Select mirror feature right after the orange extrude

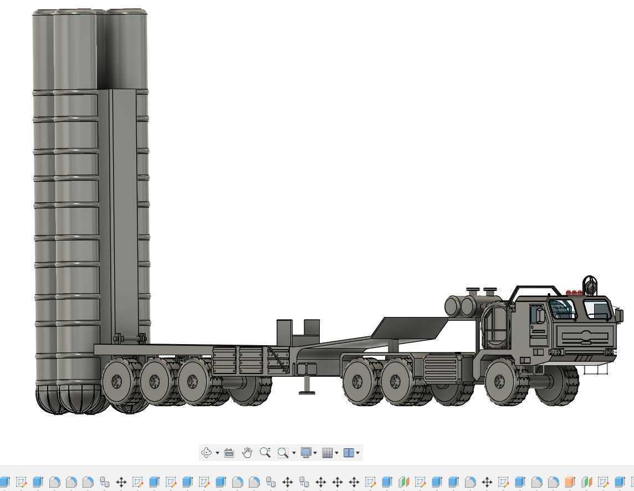click(587, 482)
